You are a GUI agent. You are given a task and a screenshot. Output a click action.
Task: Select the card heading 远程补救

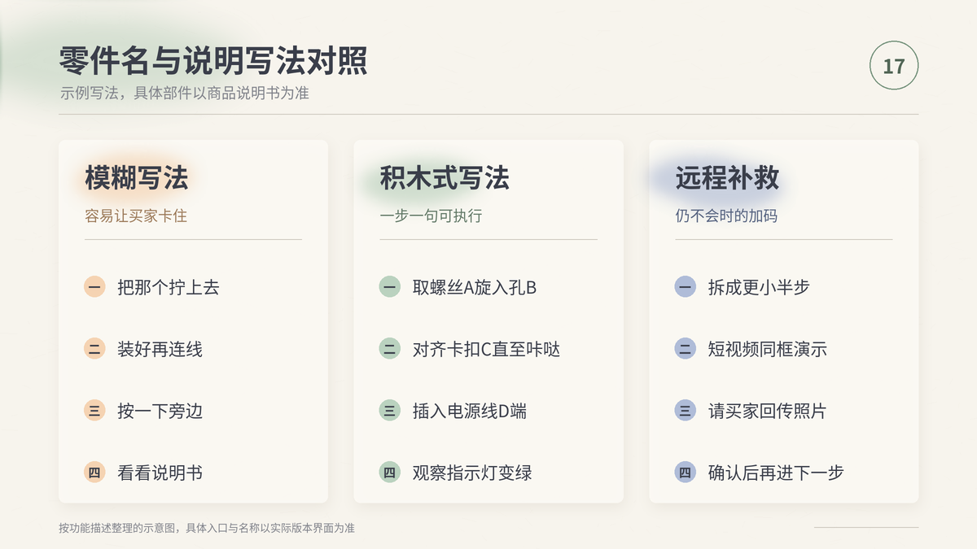[x=727, y=178]
